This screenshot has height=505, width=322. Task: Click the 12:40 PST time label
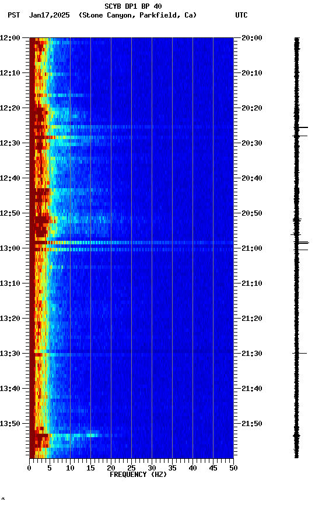click(x=10, y=178)
